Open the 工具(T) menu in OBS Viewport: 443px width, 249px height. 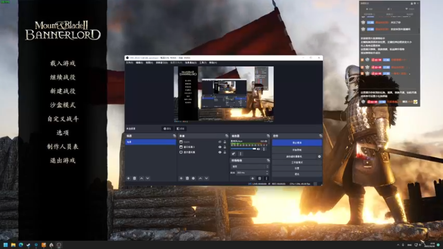(203, 63)
